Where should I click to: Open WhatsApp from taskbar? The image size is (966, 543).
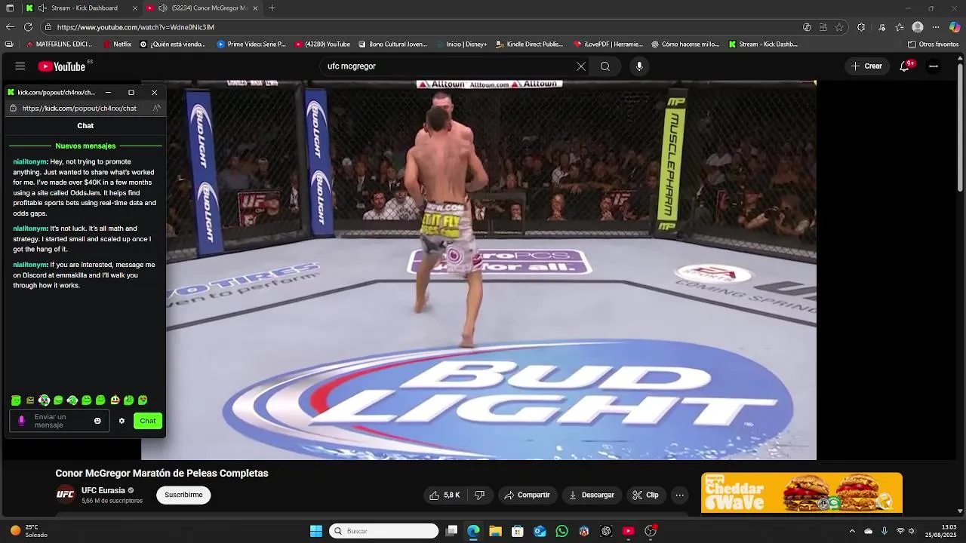561,531
